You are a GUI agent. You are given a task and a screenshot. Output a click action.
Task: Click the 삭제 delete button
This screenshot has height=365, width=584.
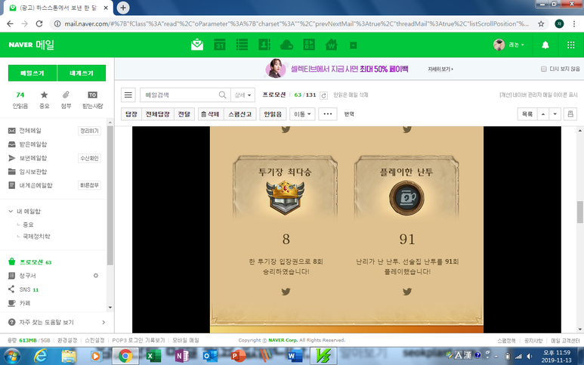pyautogui.click(x=211, y=114)
